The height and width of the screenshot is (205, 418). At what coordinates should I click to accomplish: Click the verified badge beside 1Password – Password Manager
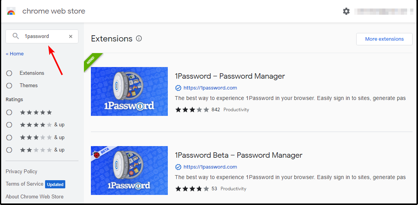point(178,88)
